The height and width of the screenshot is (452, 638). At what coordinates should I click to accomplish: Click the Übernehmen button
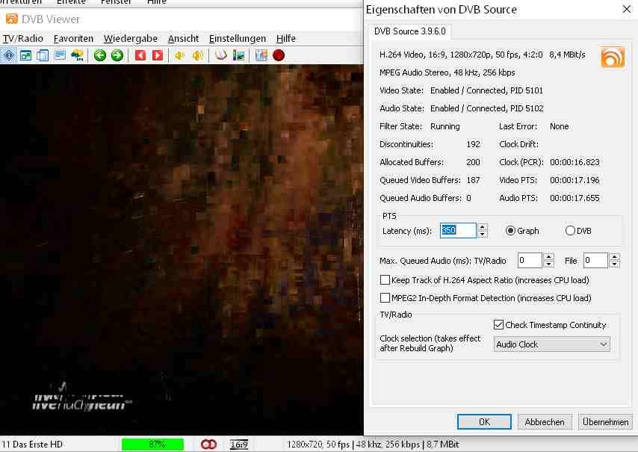tap(605, 422)
